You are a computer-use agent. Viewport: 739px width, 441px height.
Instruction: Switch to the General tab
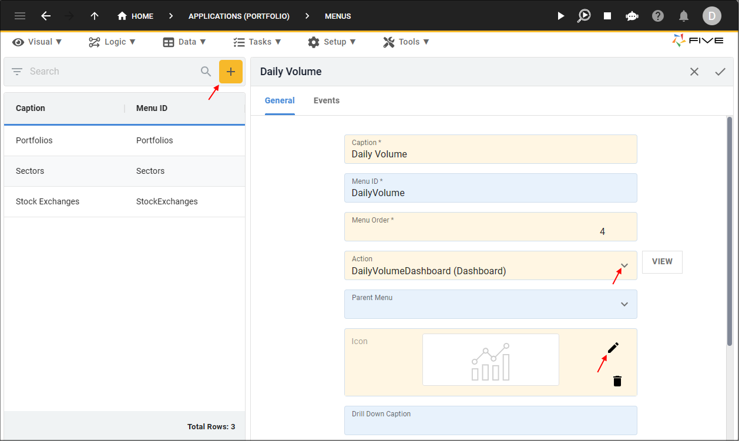280,100
